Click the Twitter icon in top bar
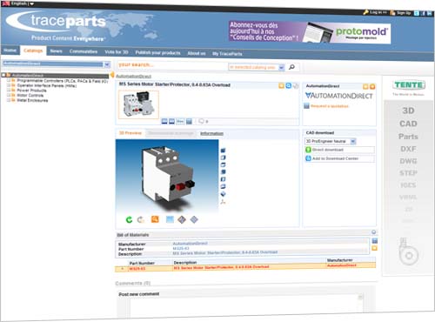 (x=416, y=13)
